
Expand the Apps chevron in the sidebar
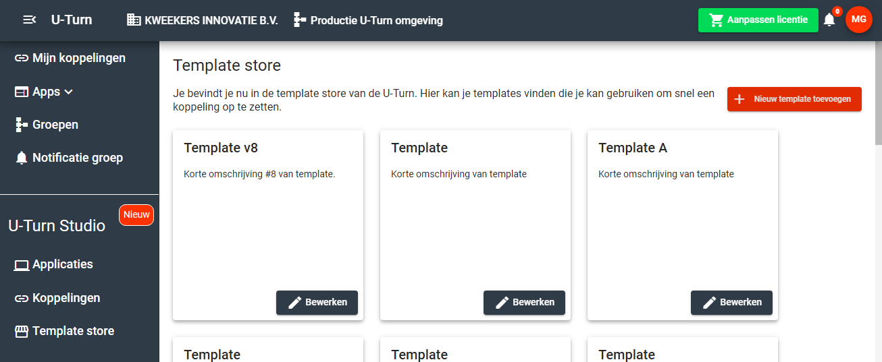[68, 92]
